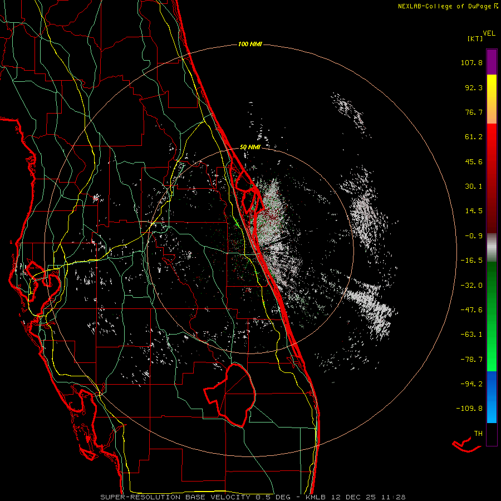Click the 50 NMI range ring label
The image size is (501, 501).
click(250, 147)
